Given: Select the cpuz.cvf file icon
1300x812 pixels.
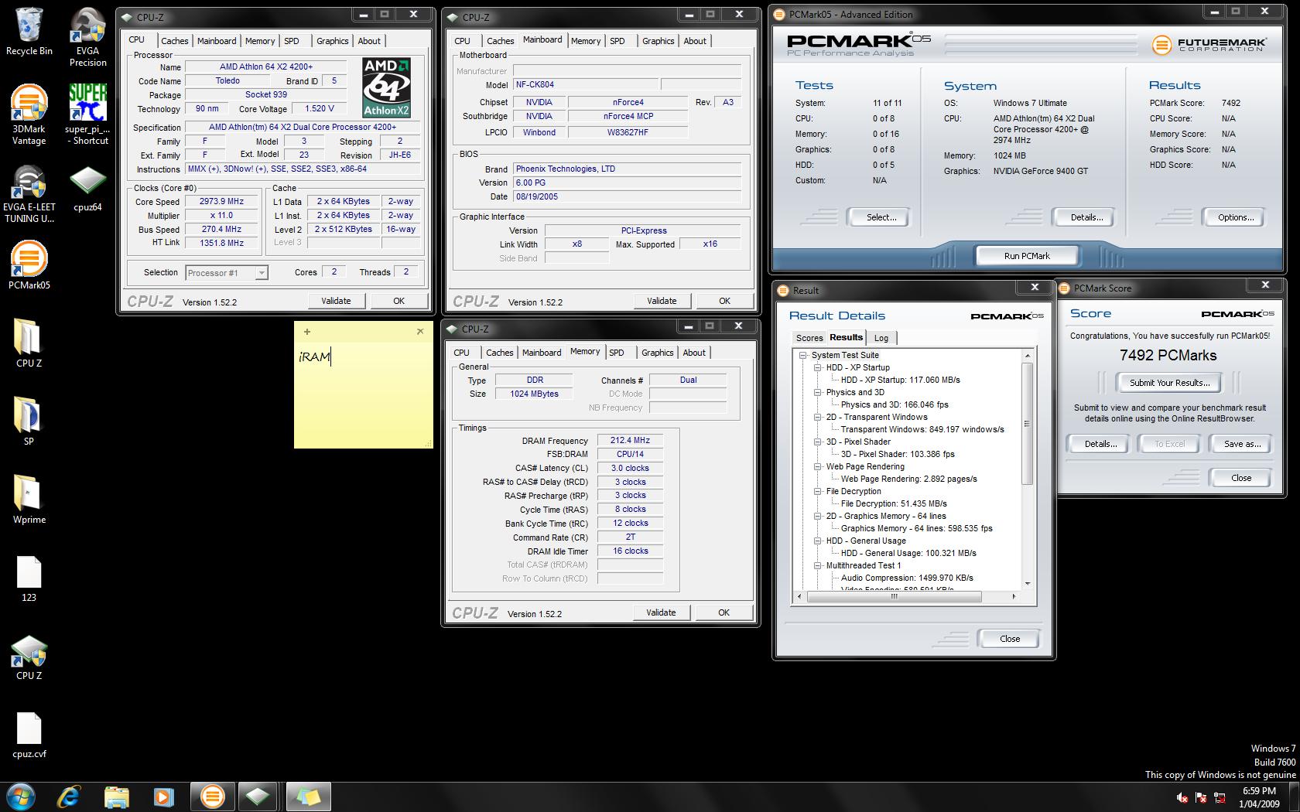Looking at the screenshot, I should (29, 735).
